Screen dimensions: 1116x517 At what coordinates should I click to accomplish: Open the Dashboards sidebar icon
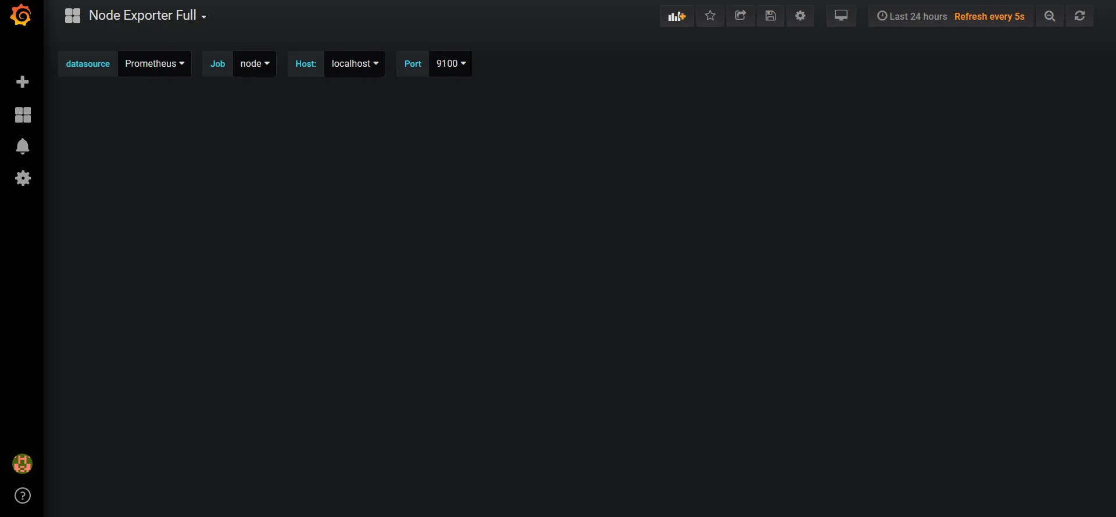coord(23,114)
